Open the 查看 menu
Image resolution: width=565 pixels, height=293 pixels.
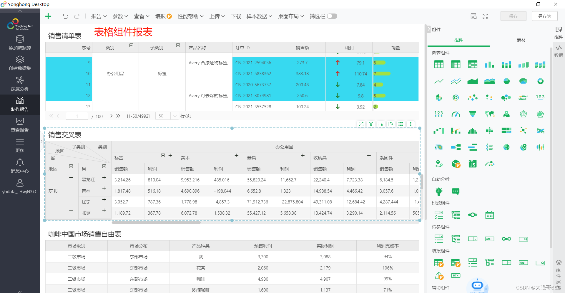(142, 16)
